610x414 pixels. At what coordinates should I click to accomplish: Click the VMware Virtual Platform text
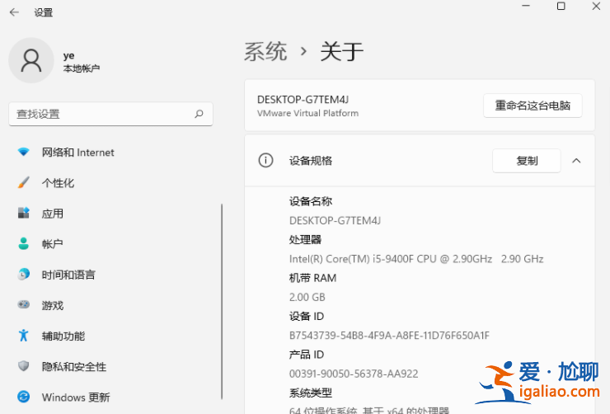307,113
